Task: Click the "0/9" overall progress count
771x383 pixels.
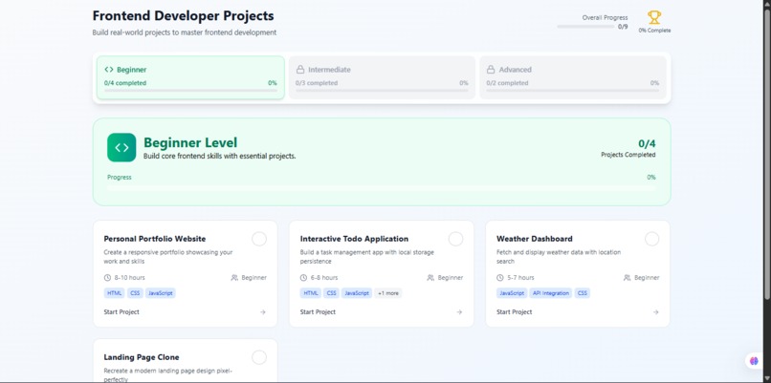Action: (623, 27)
